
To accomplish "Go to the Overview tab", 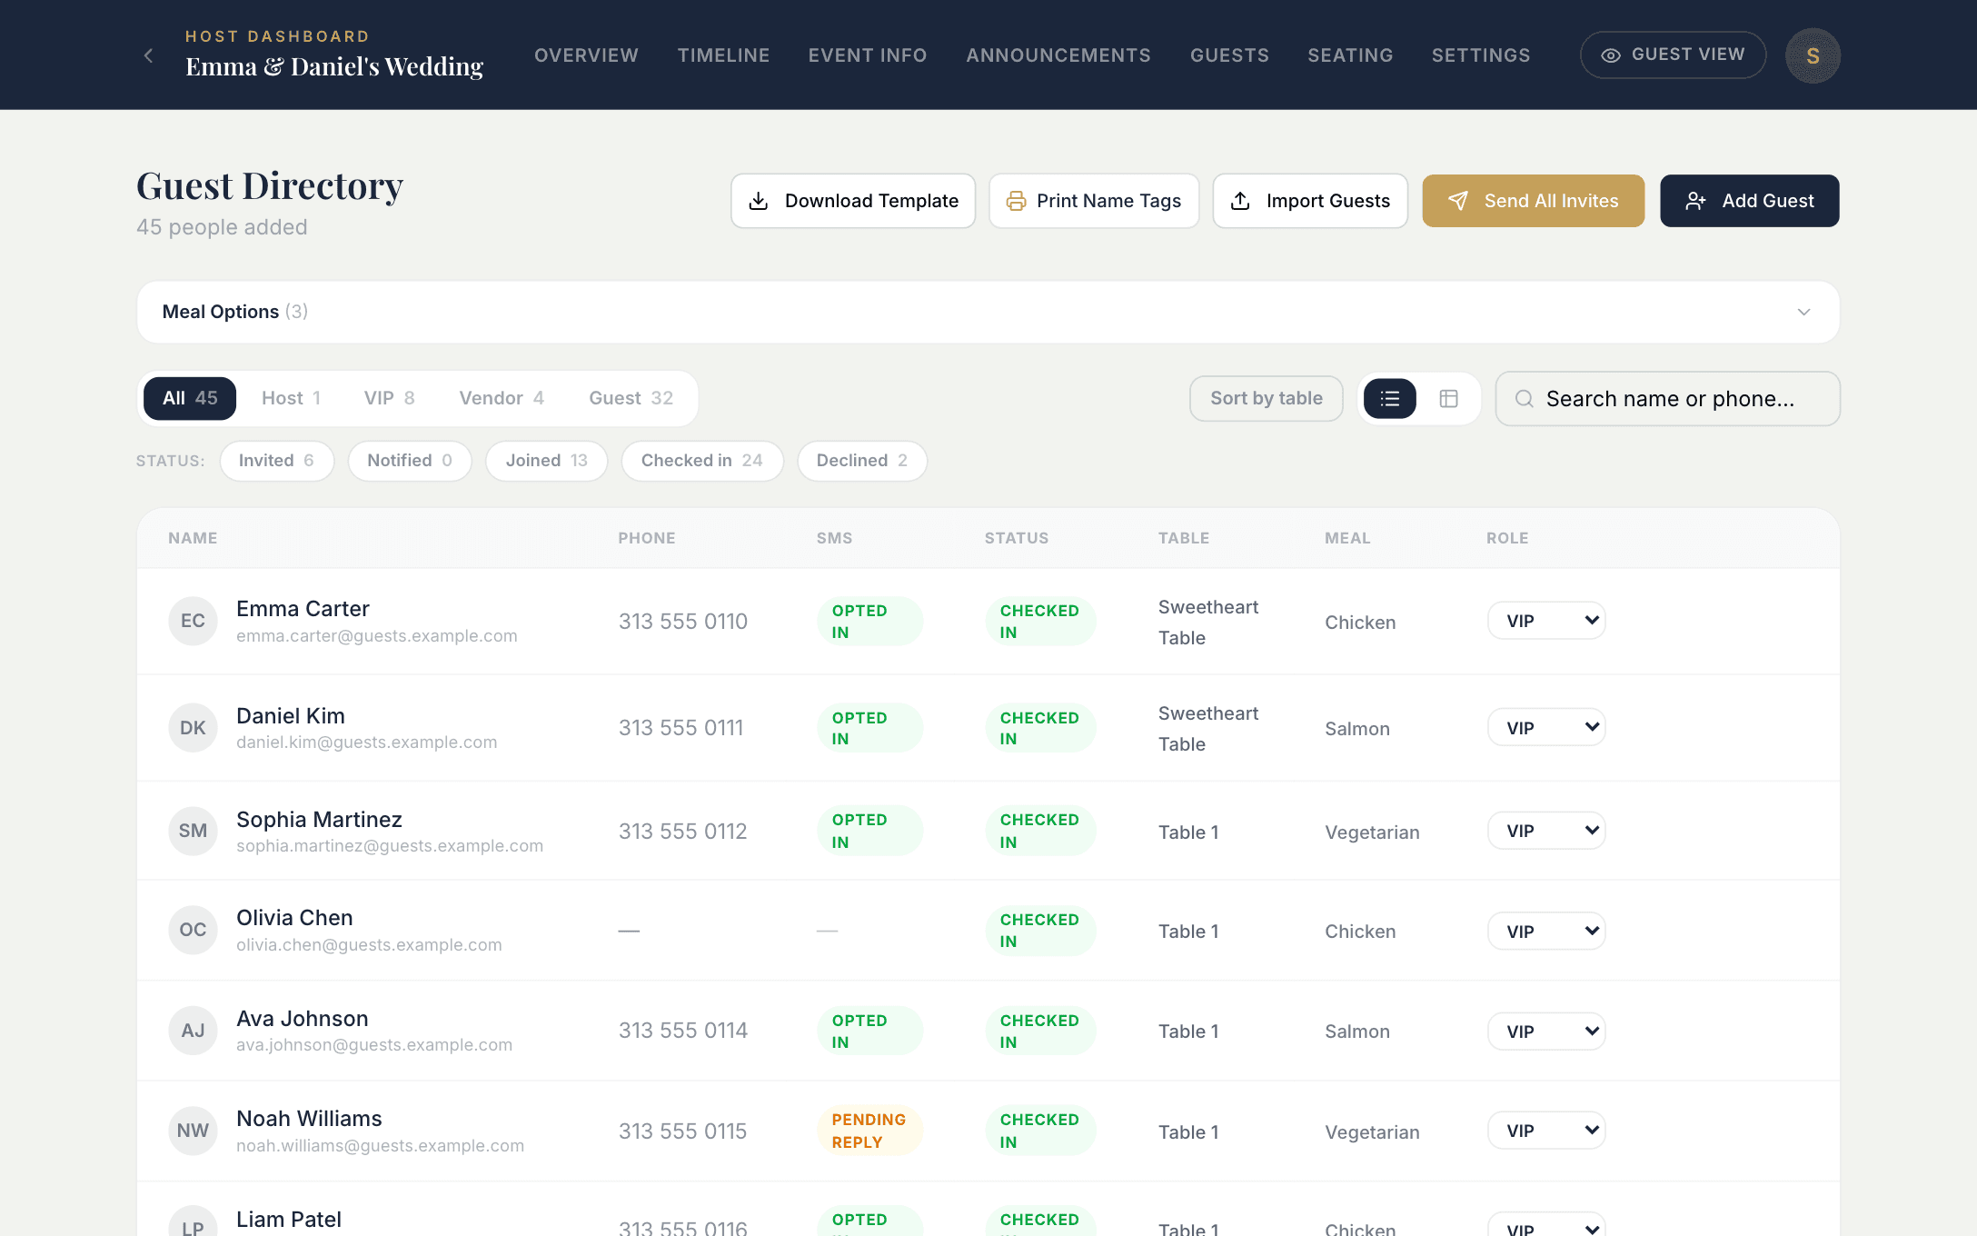I will click(x=586, y=55).
